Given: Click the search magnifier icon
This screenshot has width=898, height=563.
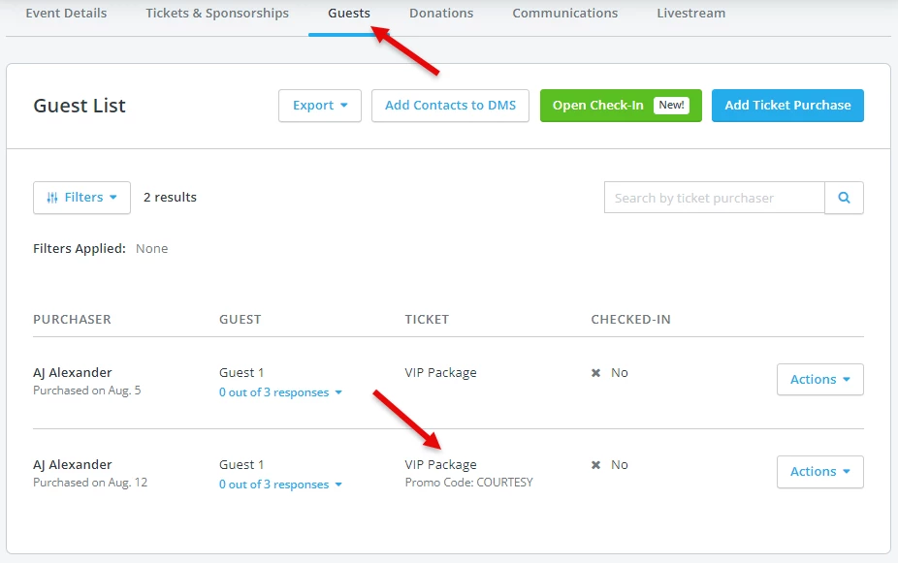Looking at the screenshot, I should point(844,197).
